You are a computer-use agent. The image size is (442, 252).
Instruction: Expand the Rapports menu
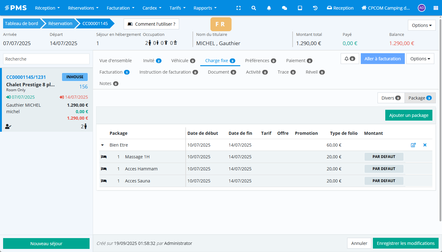205,8
